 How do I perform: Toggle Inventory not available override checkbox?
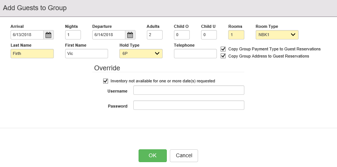(105, 81)
